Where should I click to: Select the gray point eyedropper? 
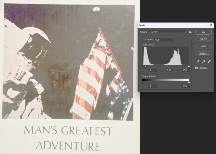(x=204, y=61)
